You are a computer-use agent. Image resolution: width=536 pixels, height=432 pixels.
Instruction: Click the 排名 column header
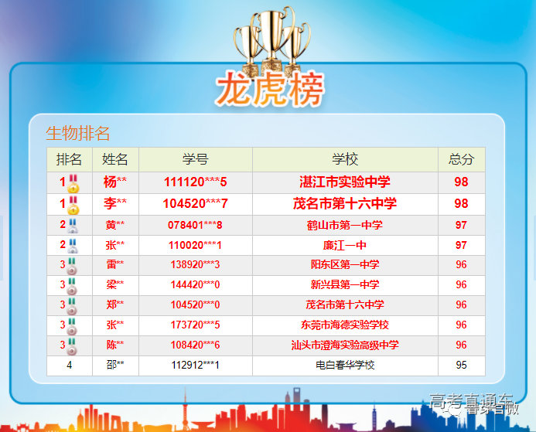(70, 159)
